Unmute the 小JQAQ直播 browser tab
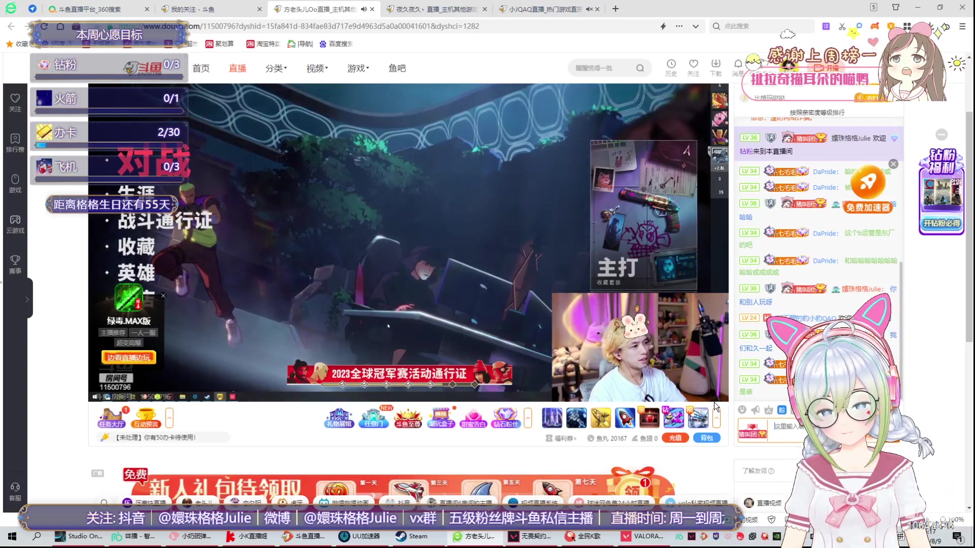This screenshot has width=975, height=548. 589,9
